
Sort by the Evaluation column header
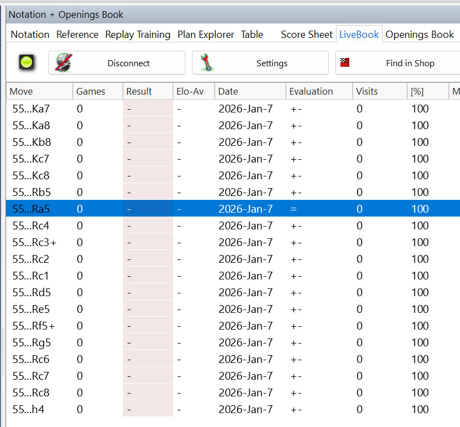[x=311, y=91]
